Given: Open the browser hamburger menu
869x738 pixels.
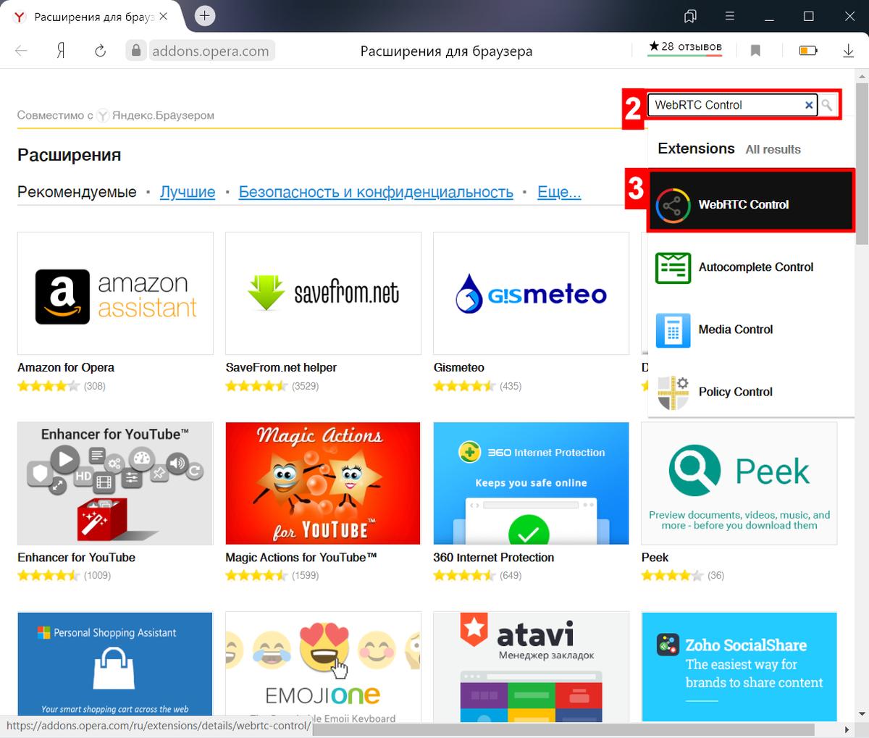Looking at the screenshot, I should click(x=729, y=16).
